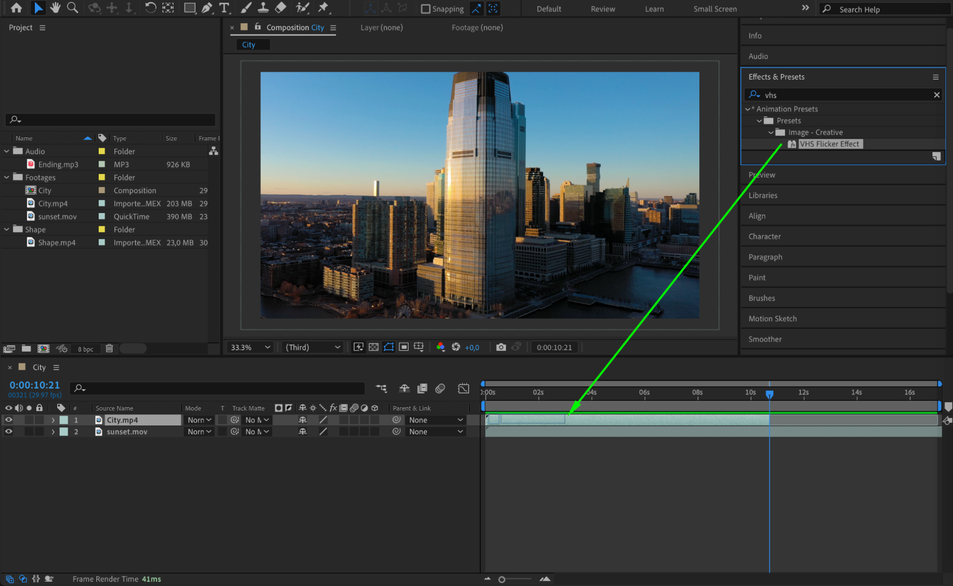Select the Pen tool
The height and width of the screenshot is (586, 953).
coord(206,8)
